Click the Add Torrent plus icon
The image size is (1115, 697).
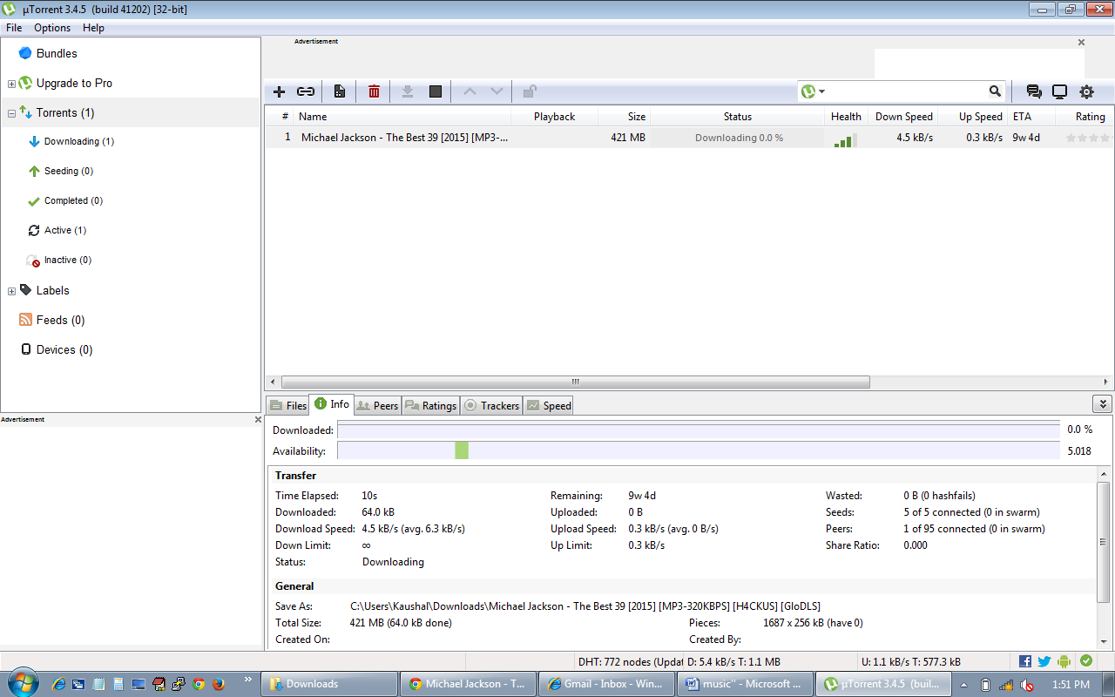(279, 91)
